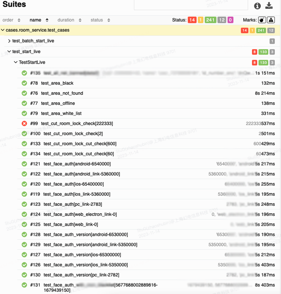Open test #127 test_face_auth_version[ios-65300000]
Screen dimensions: 281x294
pos(148,255)
